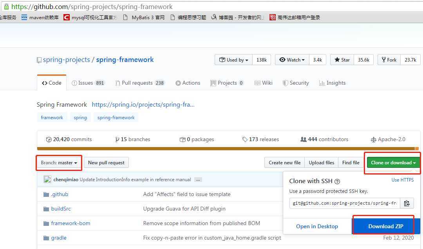
Task: Open the Projects tab
Action: [227, 83]
